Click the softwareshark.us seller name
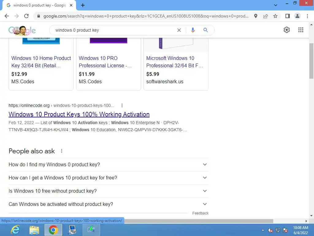This screenshot has height=236, width=314. (x=165, y=81)
